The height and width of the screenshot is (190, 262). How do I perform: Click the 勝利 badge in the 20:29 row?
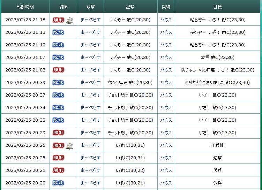(x=58, y=133)
